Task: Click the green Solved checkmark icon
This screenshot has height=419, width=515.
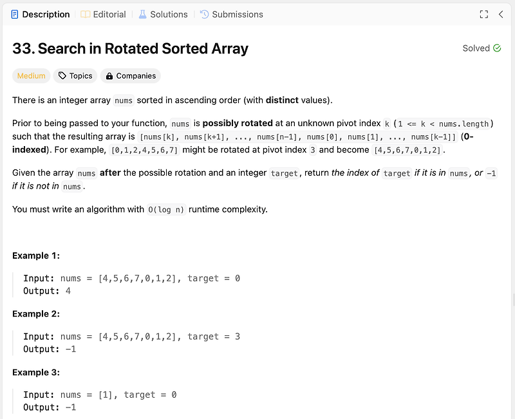Action: [497, 48]
